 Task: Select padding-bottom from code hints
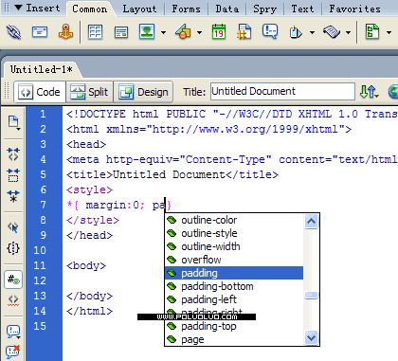pyautogui.click(x=234, y=286)
